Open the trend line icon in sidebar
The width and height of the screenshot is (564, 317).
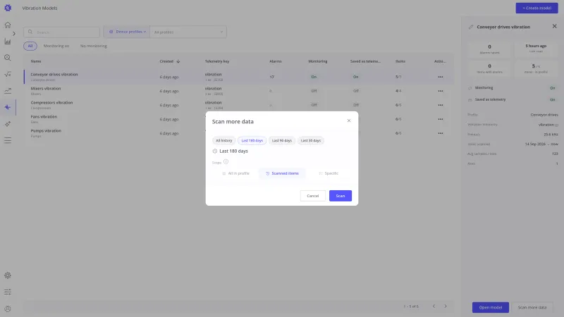tap(8, 91)
